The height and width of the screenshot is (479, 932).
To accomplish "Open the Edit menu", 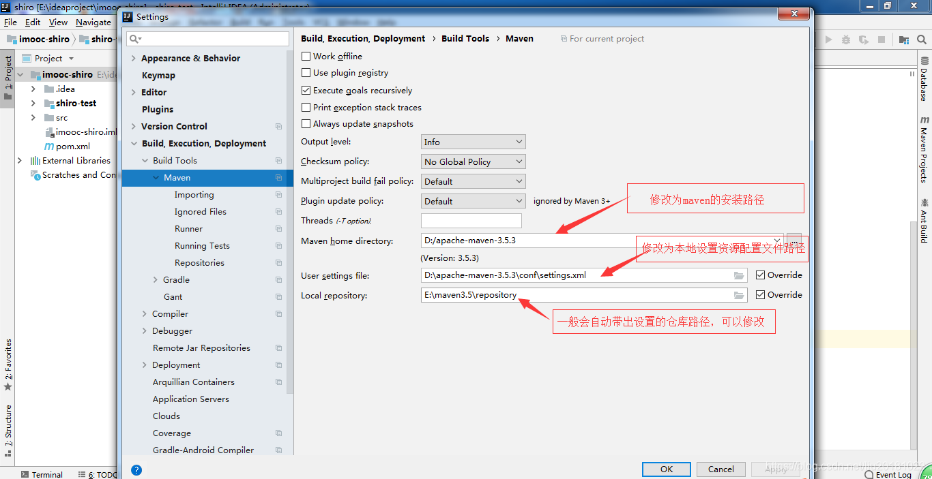I will [33, 22].
